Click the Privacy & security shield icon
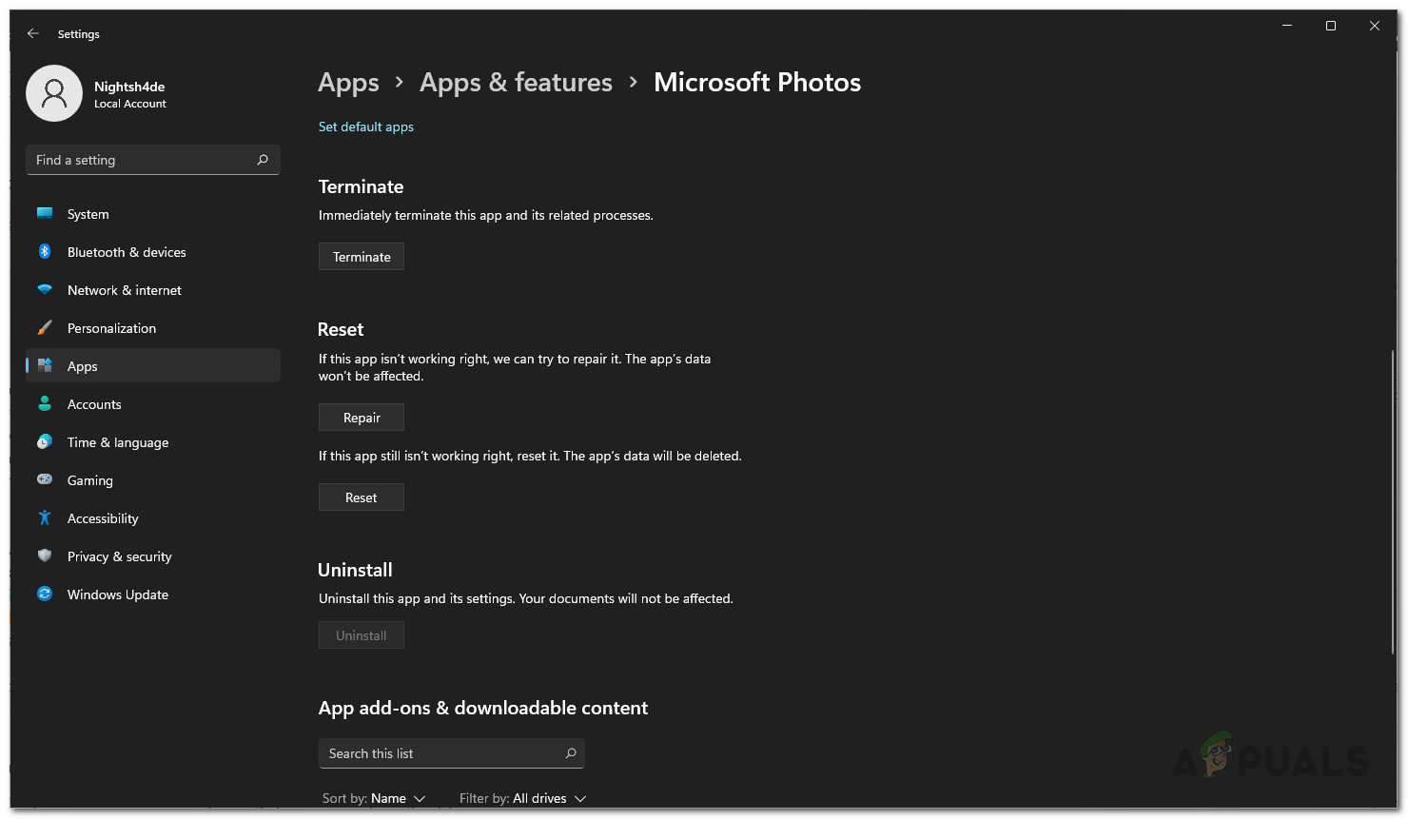1408x819 pixels. click(x=45, y=556)
